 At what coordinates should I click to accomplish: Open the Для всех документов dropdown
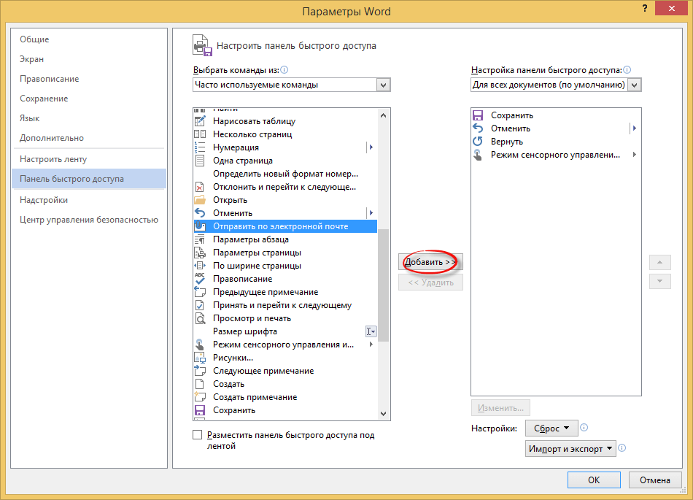635,85
